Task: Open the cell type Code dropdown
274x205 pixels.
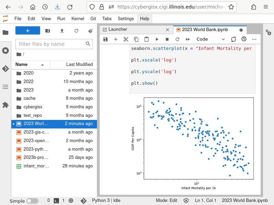Action: tap(210, 39)
